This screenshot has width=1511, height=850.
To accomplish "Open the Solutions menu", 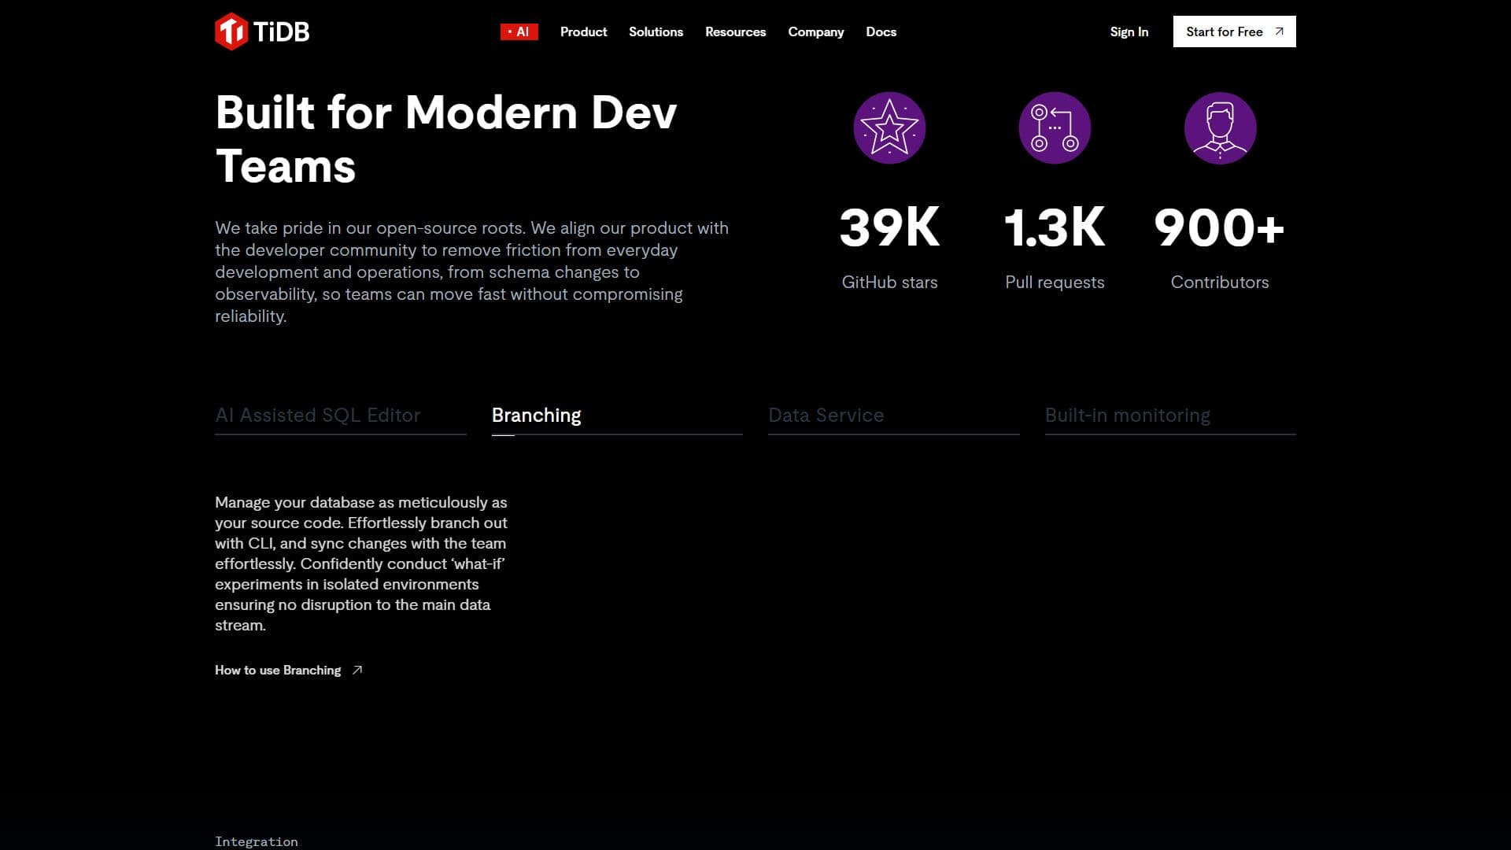I will point(656,31).
